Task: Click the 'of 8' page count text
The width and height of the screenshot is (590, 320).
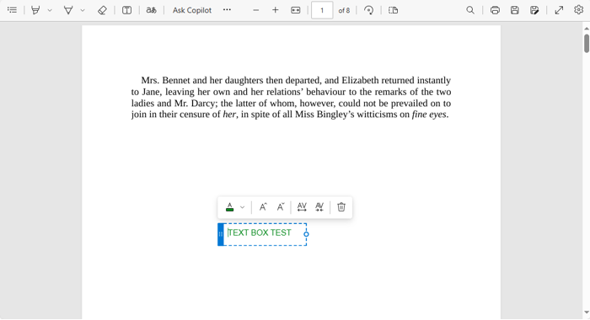Action: click(344, 11)
